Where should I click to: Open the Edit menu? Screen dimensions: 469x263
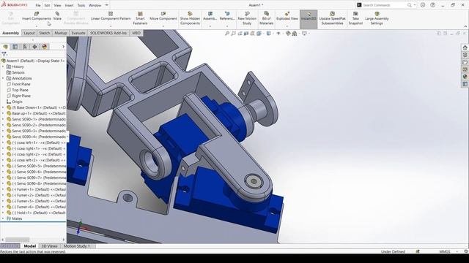(x=47, y=5)
